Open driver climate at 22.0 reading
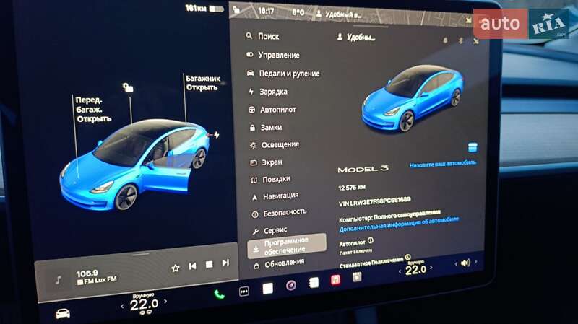Image resolution: width=578 pixels, height=324 pixels. coord(144,304)
